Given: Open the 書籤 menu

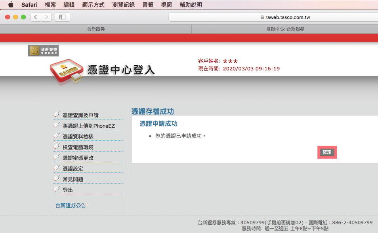Looking at the screenshot, I should [148, 5].
